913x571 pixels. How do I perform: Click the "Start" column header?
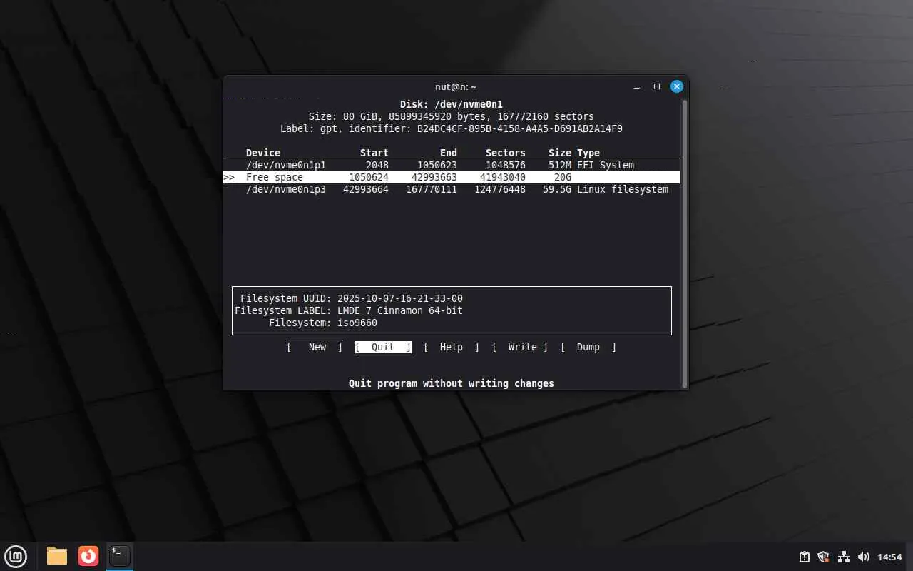[374, 153]
